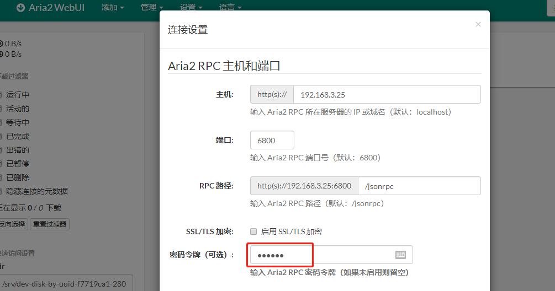Click the Aria2 WebUI logo icon
Screen dimensions: 555x291
click(x=20, y=7)
